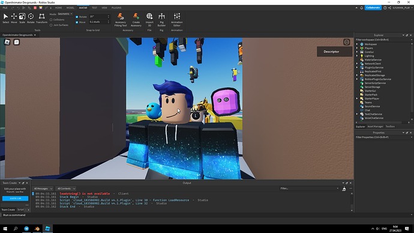Open the in-game chat icon in viewport
This screenshot has width=414, height=233.
point(16,42)
